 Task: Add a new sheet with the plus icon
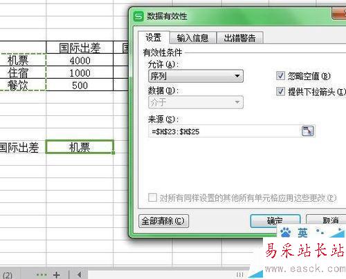pos(57,275)
